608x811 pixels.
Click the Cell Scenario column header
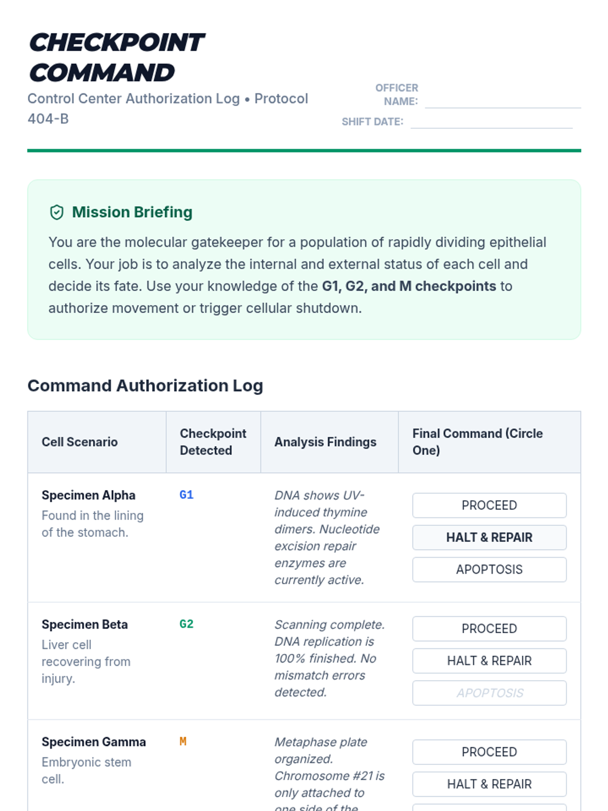pos(80,442)
